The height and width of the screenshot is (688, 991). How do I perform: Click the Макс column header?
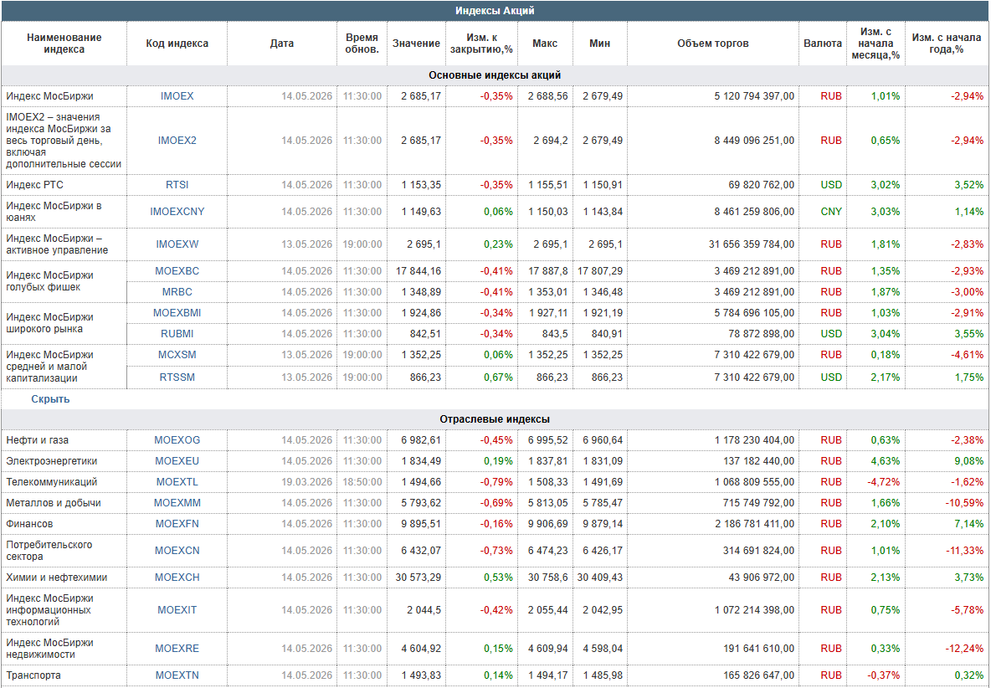tap(545, 44)
